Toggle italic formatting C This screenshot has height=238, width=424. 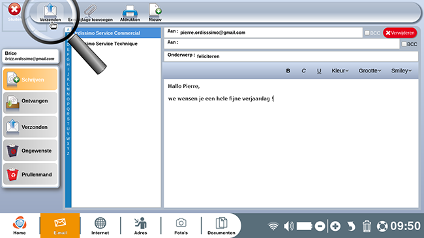303,70
